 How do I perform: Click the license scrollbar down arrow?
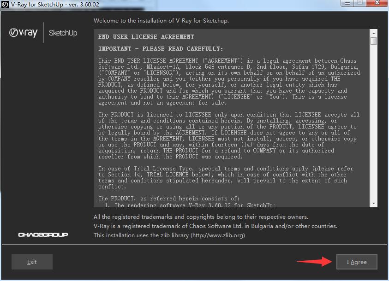coord(373,204)
